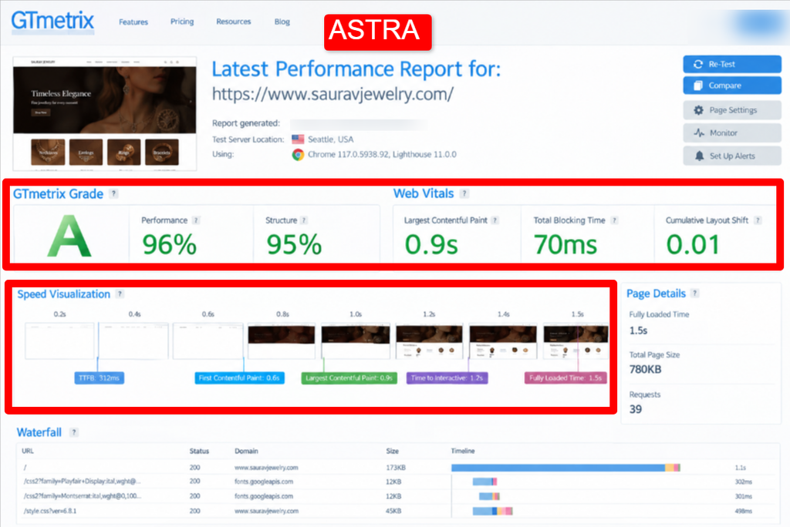Open Page Settings button
Screen dimensions: 790x527
point(731,110)
